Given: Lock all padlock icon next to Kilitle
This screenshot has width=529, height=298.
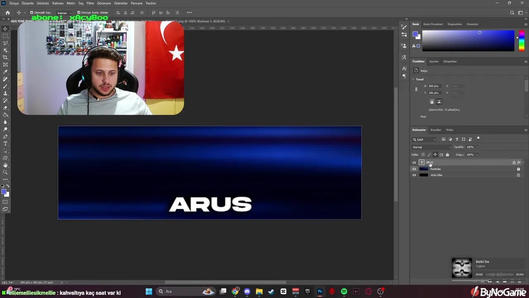Looking at the screenshot, I should [x=447, y=155].
